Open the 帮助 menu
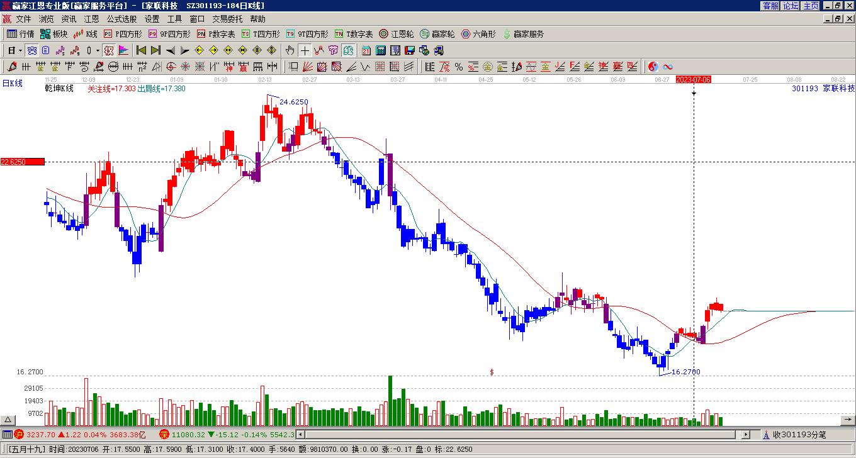This screenshot has height=458, width=856. point(257,20)
